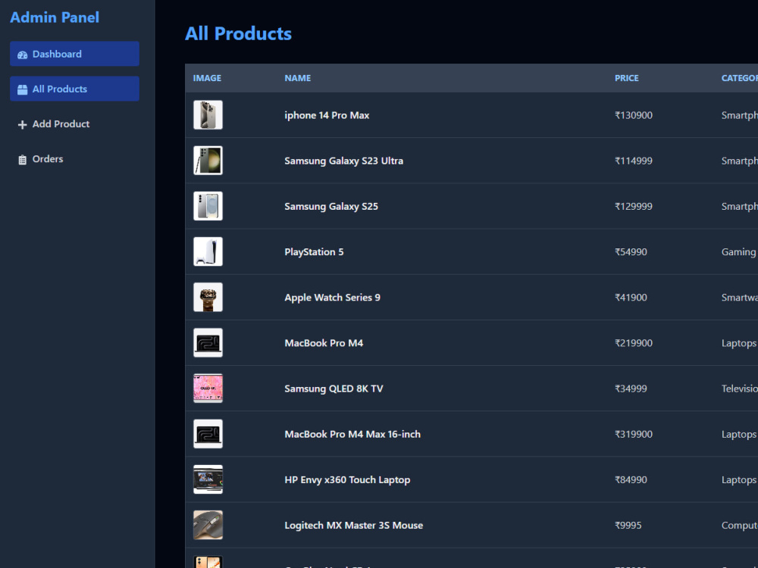Open Samsung QLED 8K TV image
This screenshot has width=758, height=568.
click(x=208, y=389)
